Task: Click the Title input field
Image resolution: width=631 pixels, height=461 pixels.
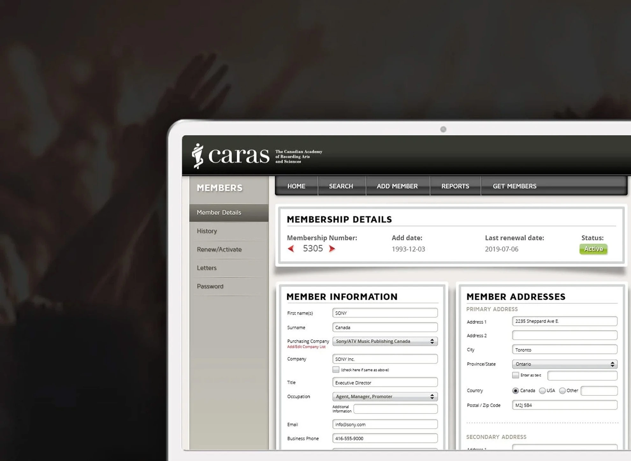Action: click(x=385, y=383)
